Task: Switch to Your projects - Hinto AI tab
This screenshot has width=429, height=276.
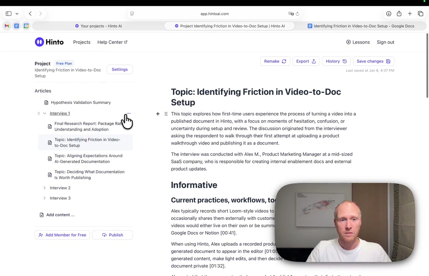Action: 98,26
